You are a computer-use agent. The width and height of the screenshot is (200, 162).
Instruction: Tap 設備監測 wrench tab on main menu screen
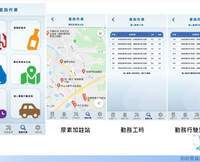point(8,129)
